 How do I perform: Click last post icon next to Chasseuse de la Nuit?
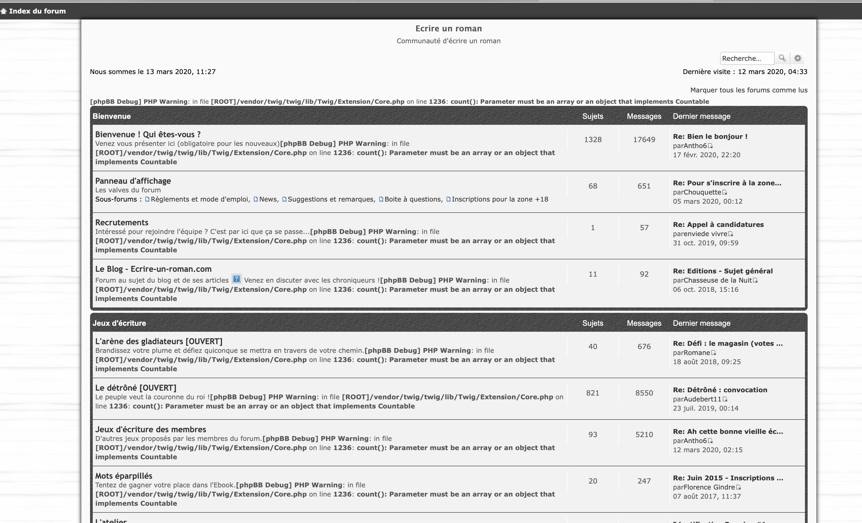coord(755,280)
